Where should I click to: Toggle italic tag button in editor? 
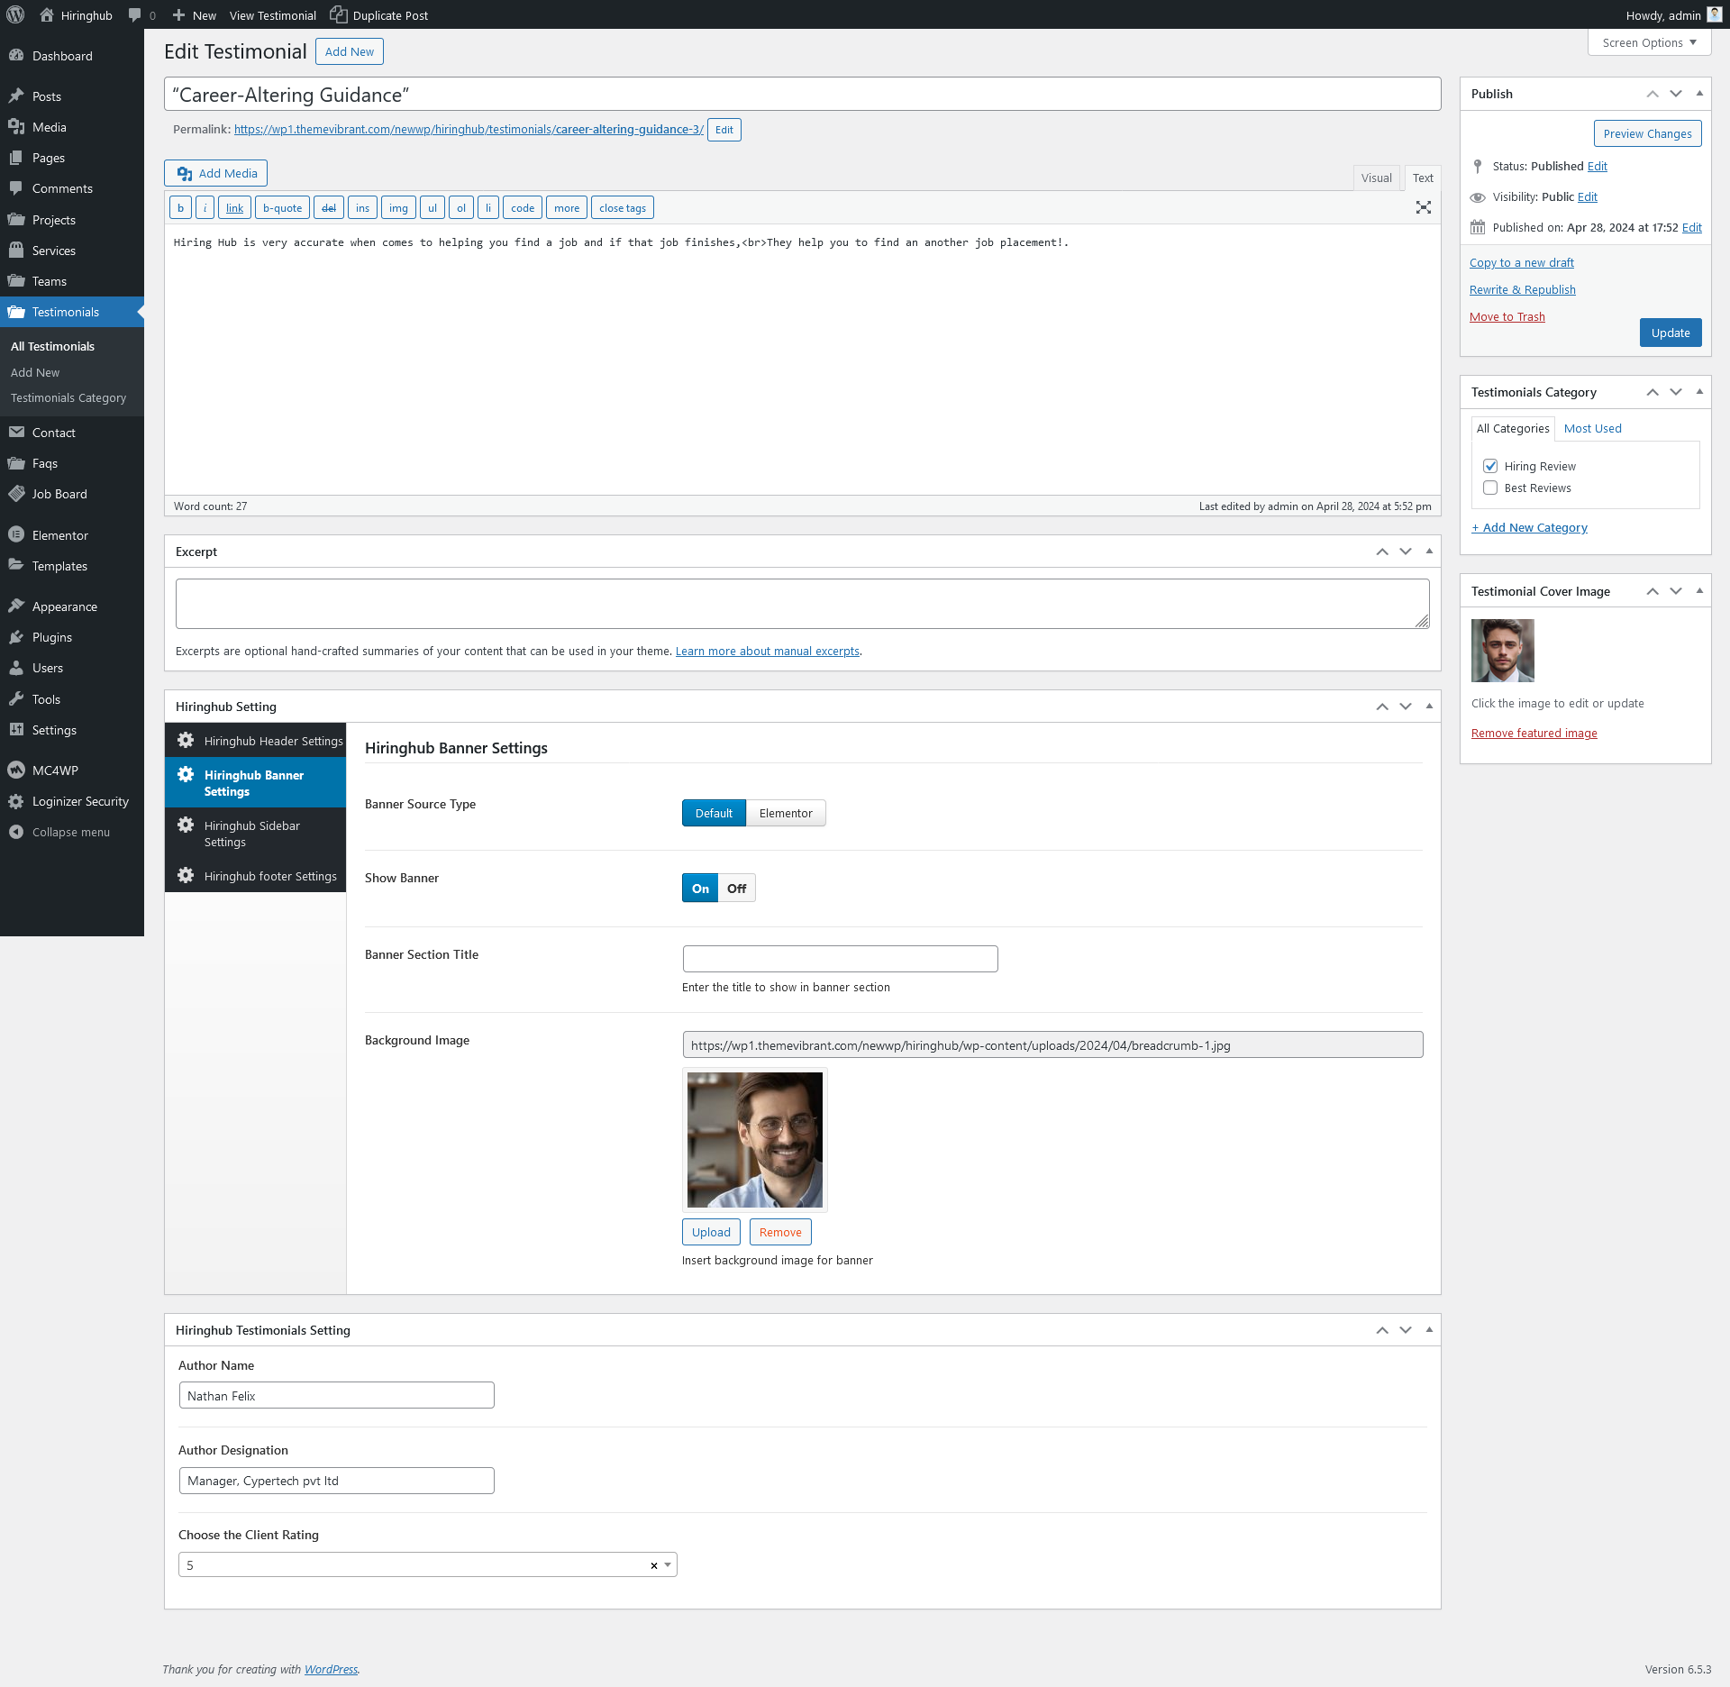point(205,208)
